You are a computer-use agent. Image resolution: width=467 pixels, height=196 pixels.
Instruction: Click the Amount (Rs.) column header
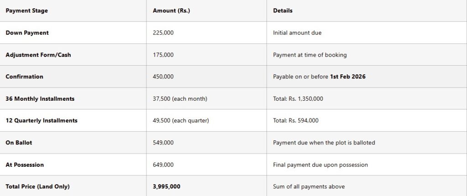171,10
